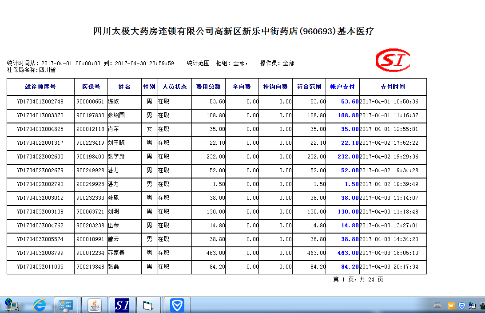Image resolution: width=485 pixels, height=313 pixels.
Task: Click the name 张绍国
Action: 116,115
